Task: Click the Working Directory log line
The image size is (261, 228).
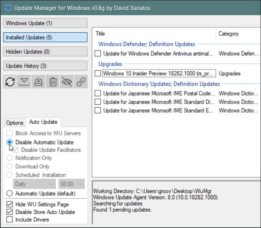Action: 152,191
